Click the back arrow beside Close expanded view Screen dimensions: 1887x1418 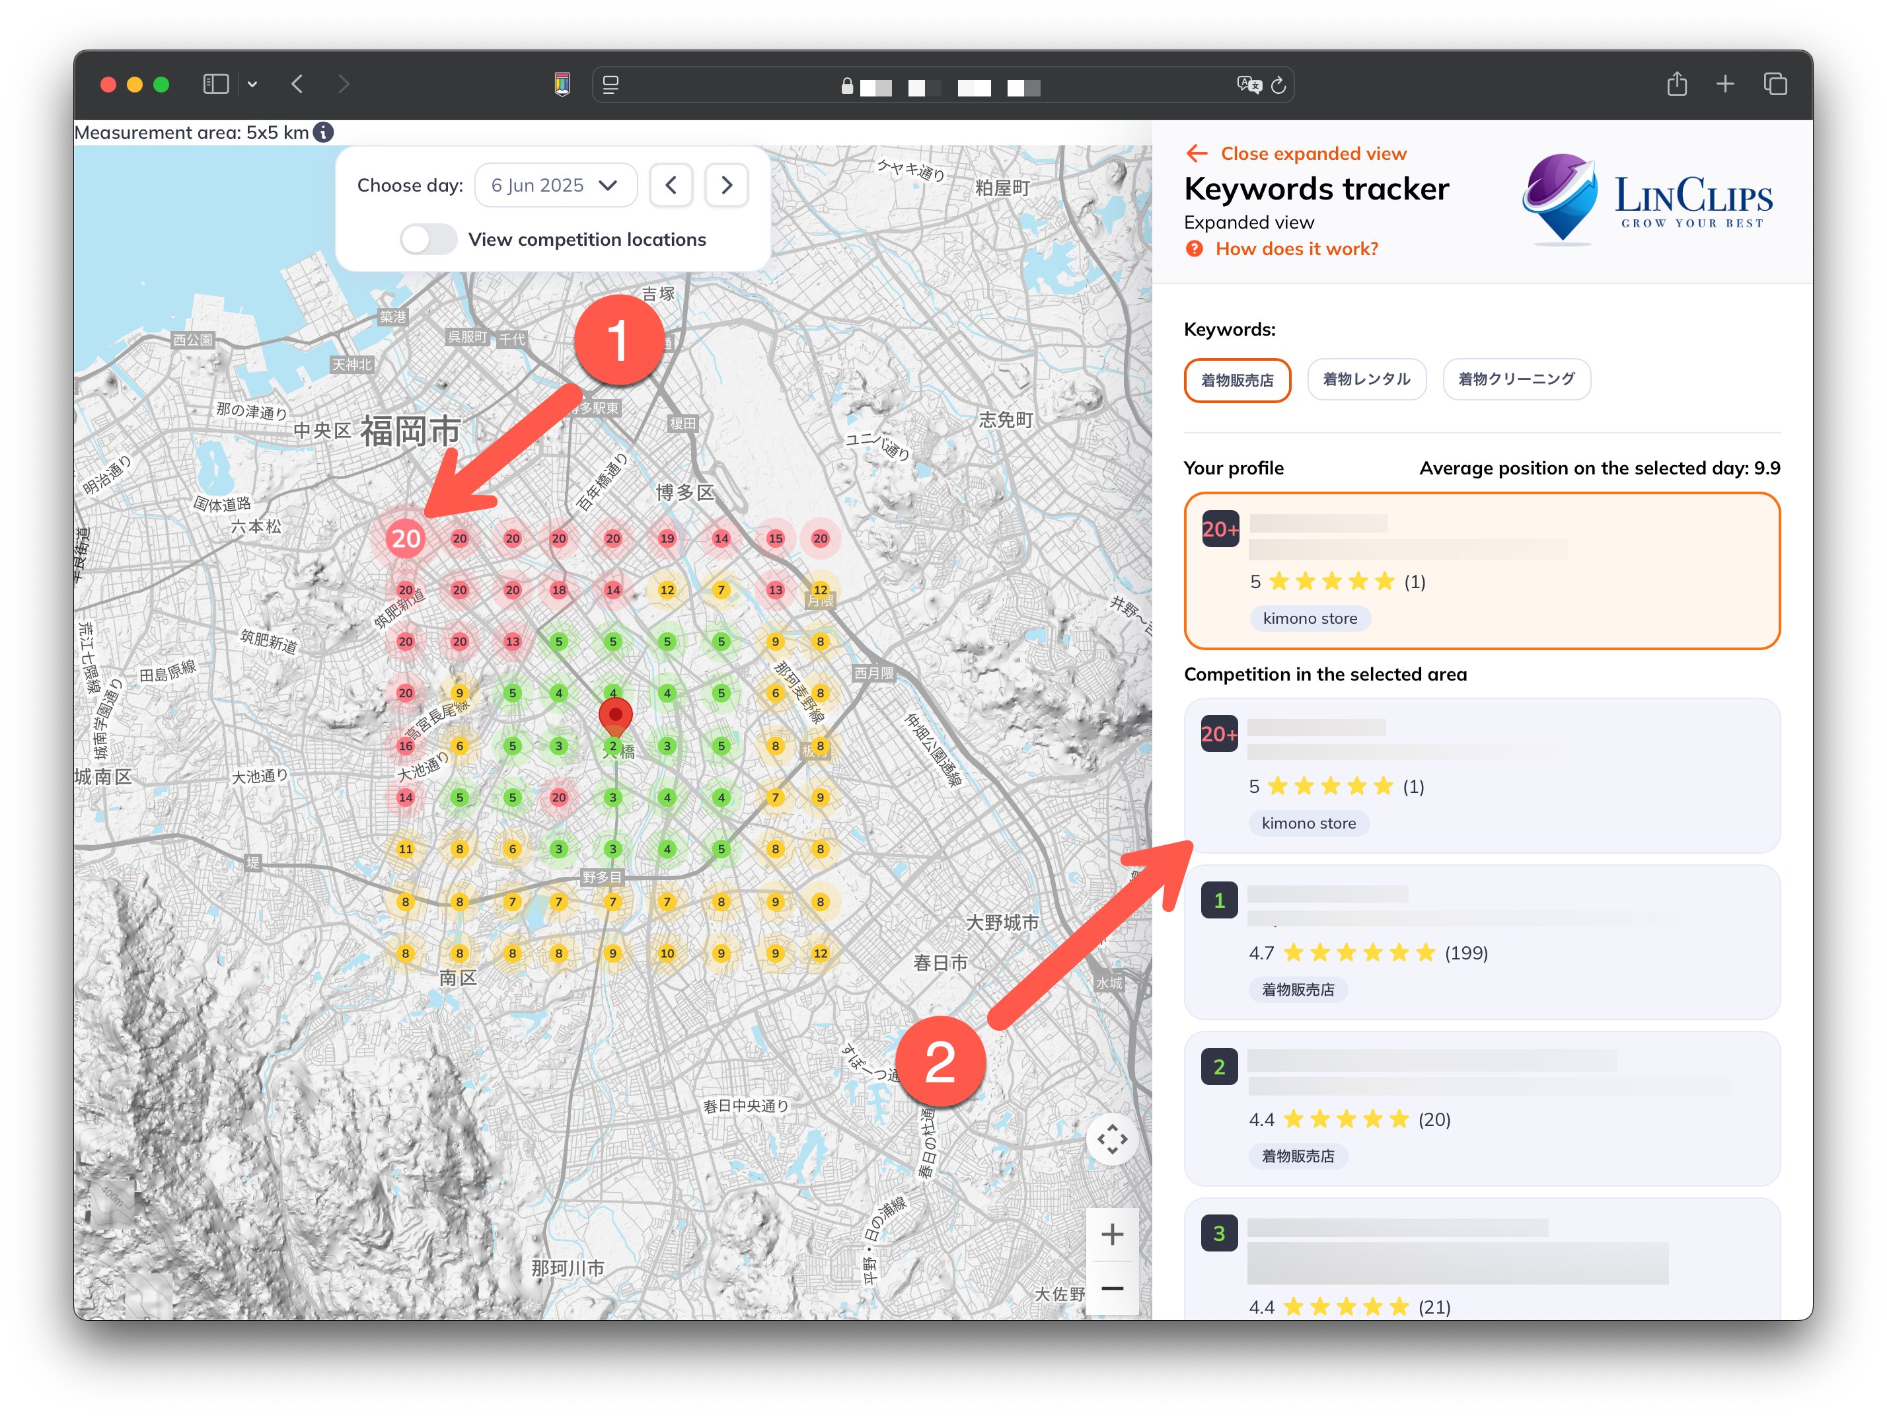pyautogui.click(x=1197, y=153)
